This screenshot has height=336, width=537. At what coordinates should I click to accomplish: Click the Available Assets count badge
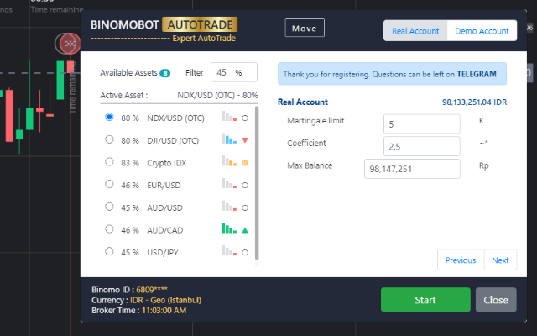click(165, 73)
